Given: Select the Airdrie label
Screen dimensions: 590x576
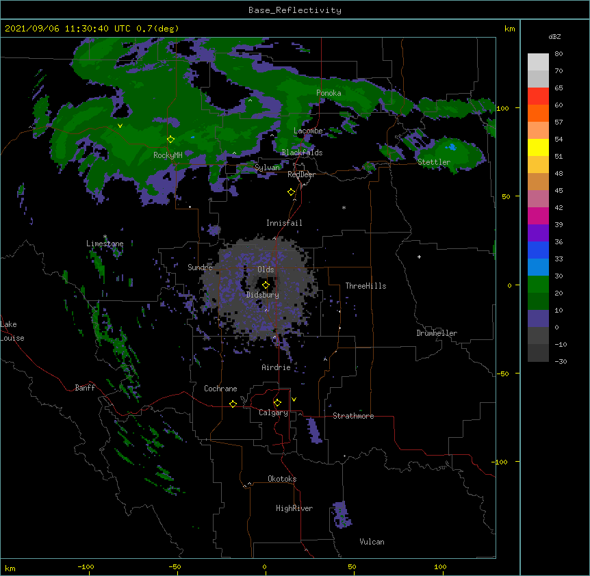Looking at the screenshot, I should [276, 367].
